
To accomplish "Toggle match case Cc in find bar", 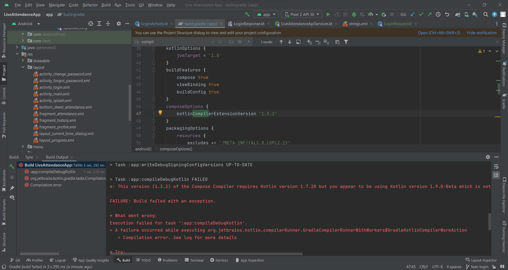I will (x=231, y=42).
